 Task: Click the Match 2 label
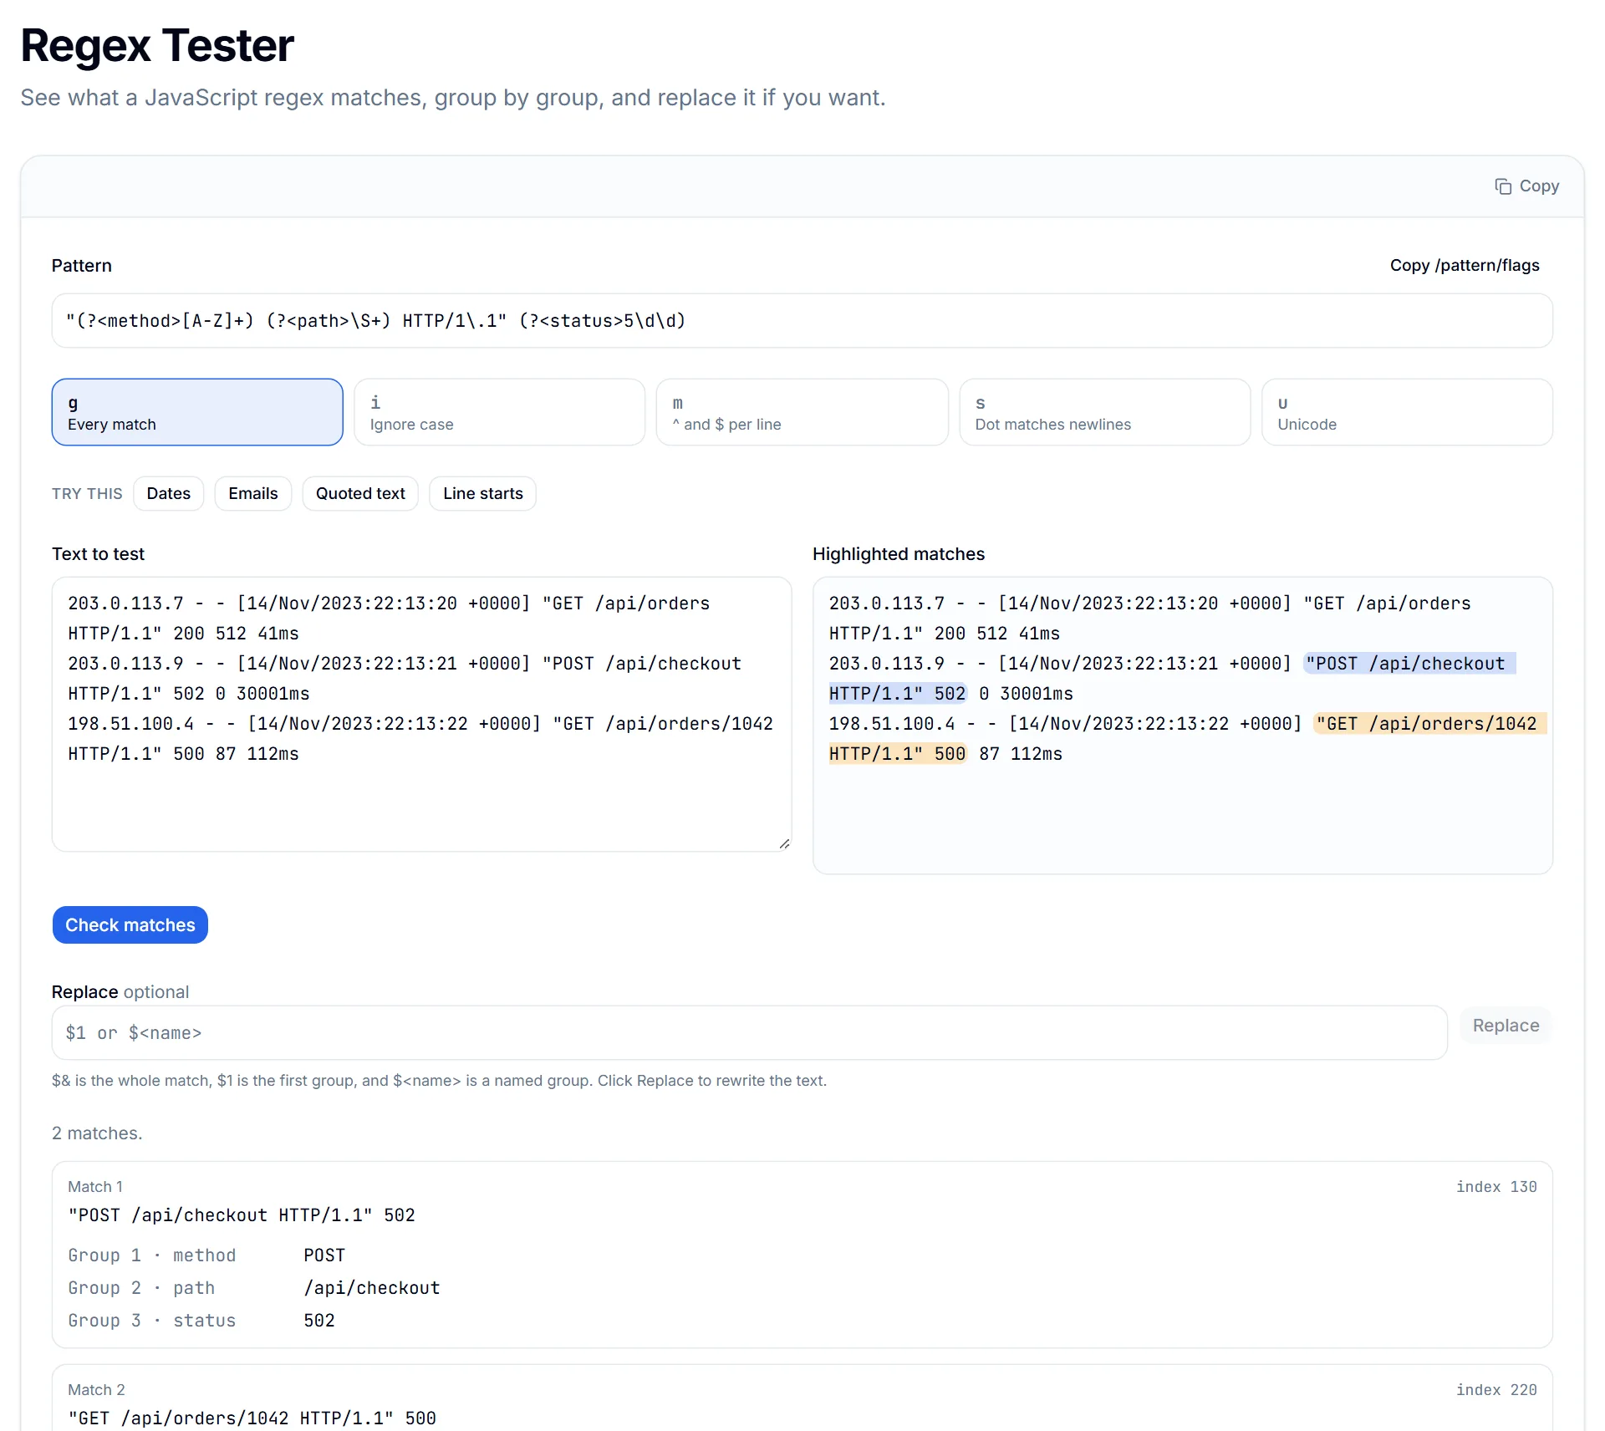click(x=96, y=1390)
